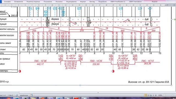Click curve parameter 'Т=107,63 м'
Viewport: 176px width, 99px height.
(x=71, y=62)
